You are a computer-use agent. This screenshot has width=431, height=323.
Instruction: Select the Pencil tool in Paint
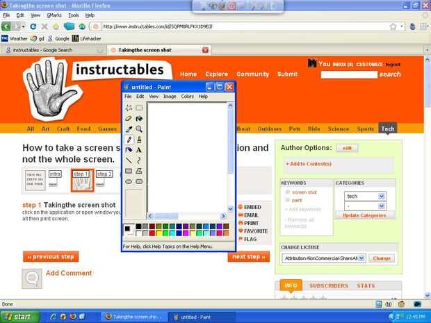pos(129,140)
